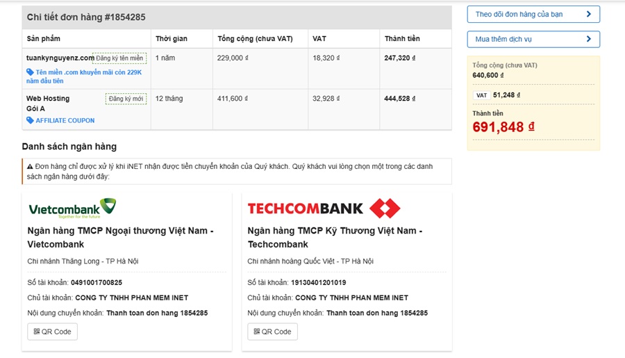This screenshot has width=625, height=358.
Task: Click the 'Đăng ký tên miền' badge
Action: tap(119, 58)
